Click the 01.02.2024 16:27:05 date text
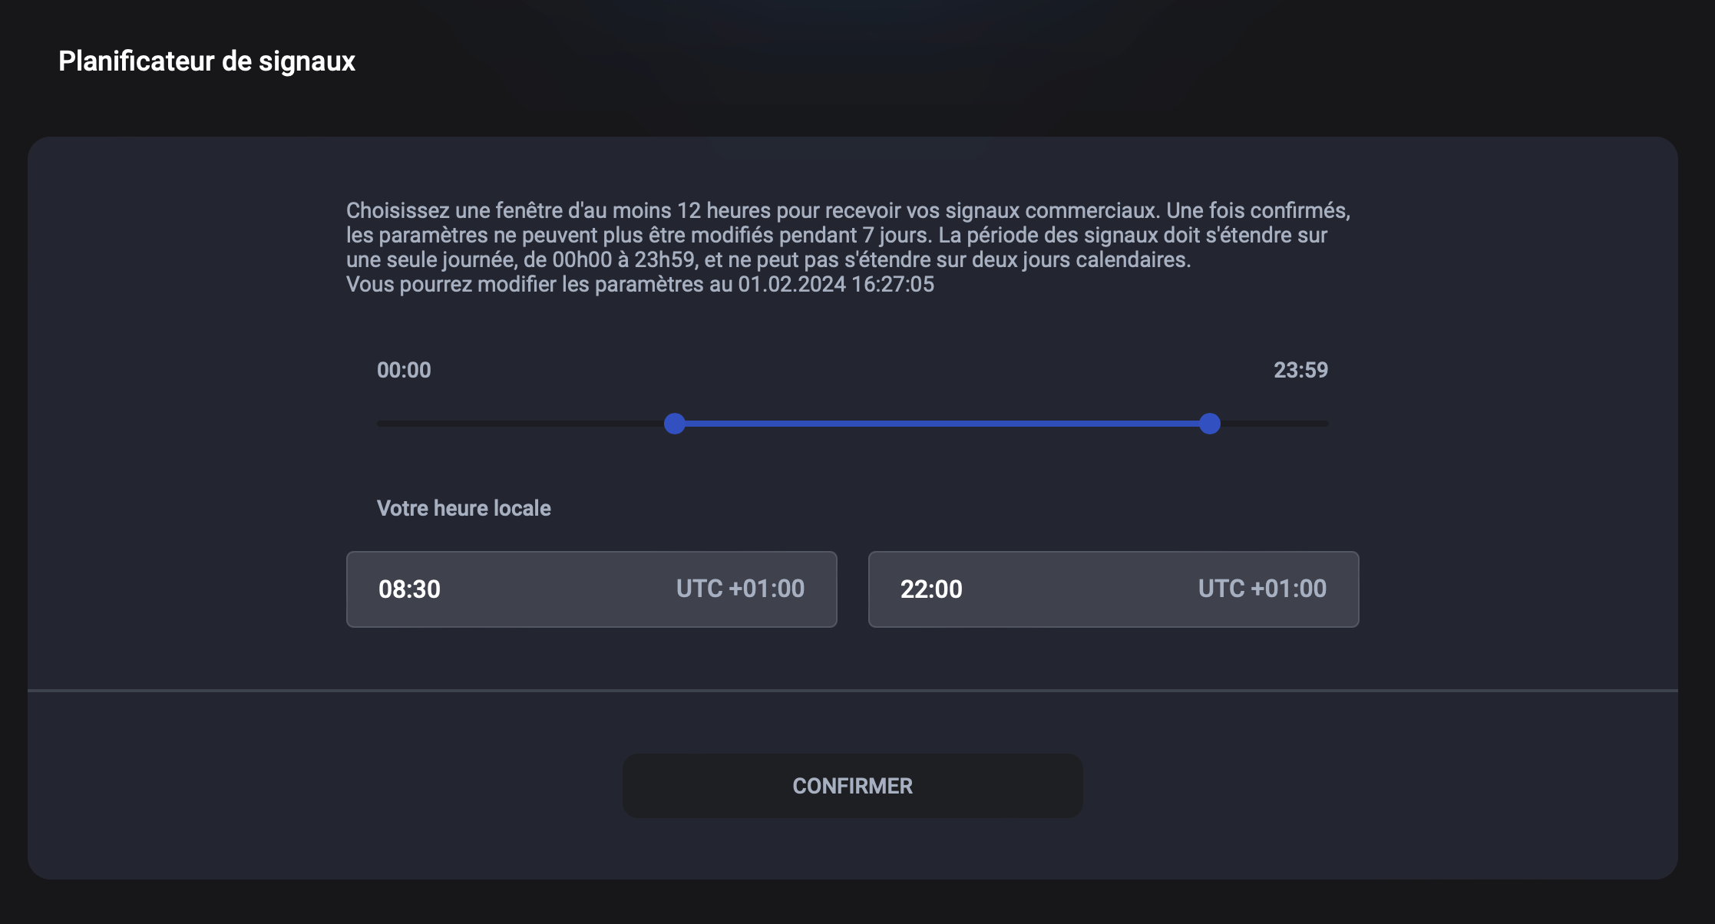The width and height of the screenshot is (1715, 924). 836,284
